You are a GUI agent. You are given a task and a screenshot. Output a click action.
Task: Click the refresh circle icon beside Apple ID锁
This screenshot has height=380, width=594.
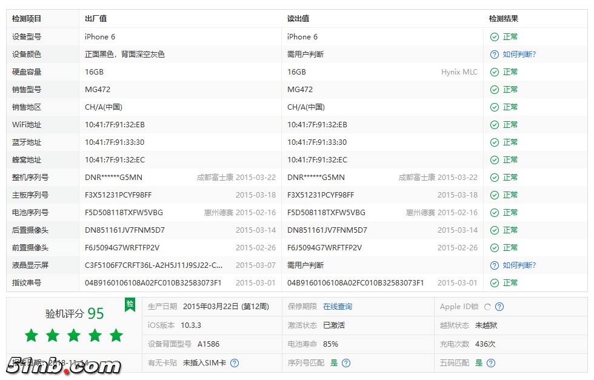point(487,307)
